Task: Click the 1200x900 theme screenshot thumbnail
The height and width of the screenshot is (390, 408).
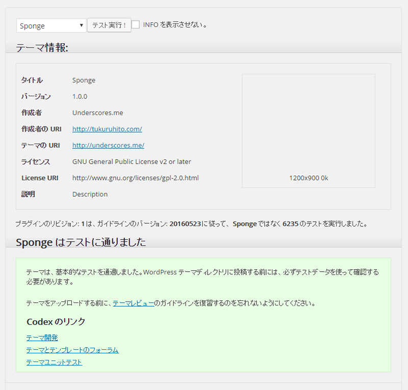Action: pos(309,131)
